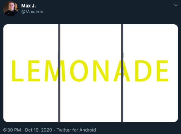
Task: Click the final yellow E in third image
Action: point(162,71)
